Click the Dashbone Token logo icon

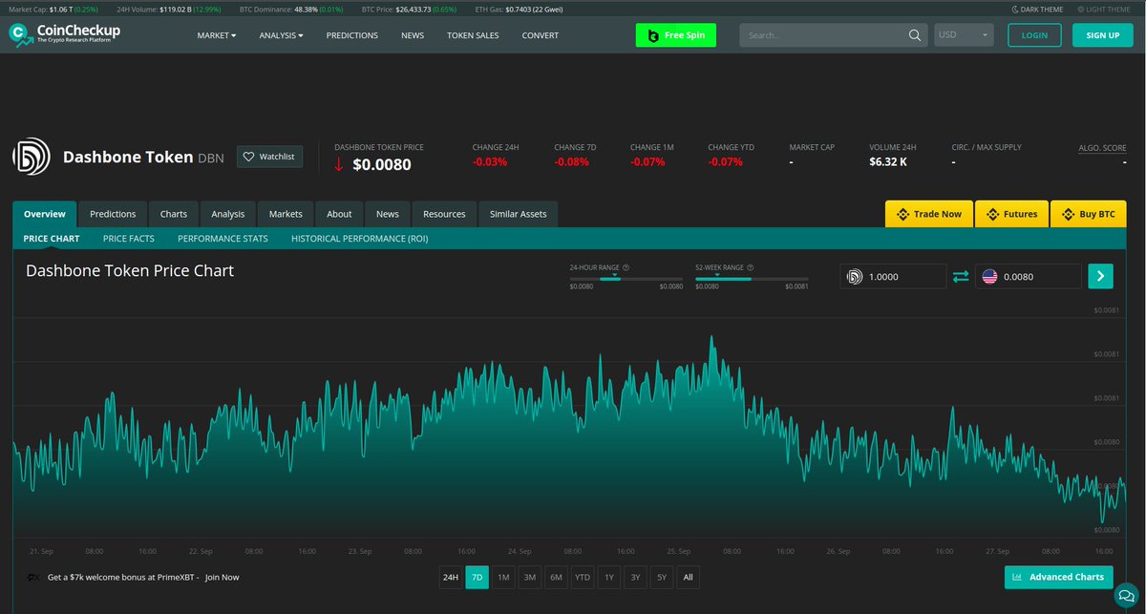point(32,157)
